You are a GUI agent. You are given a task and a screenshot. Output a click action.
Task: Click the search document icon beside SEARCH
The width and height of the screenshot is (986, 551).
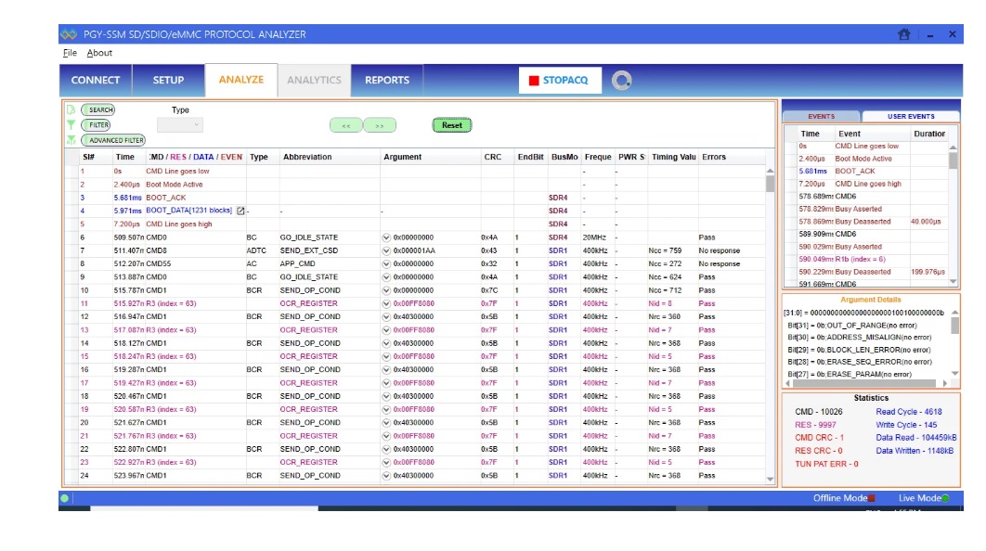(71, 109)
